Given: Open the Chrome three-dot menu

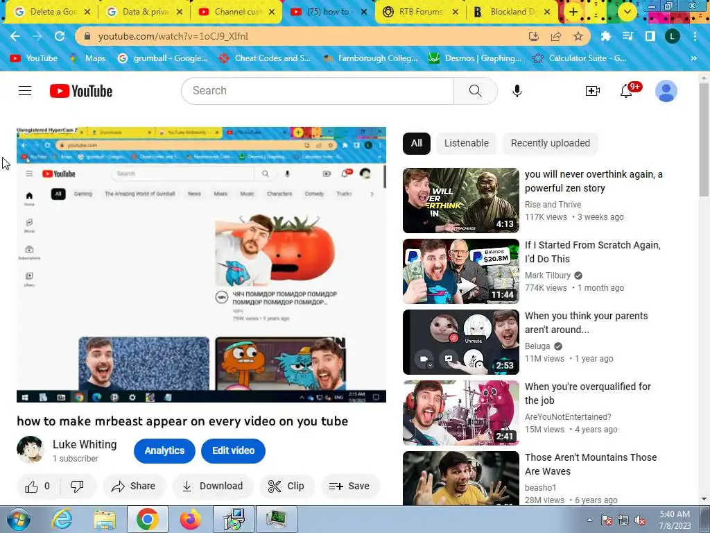Looking at the screenshot, I should [x=695, y=36].
